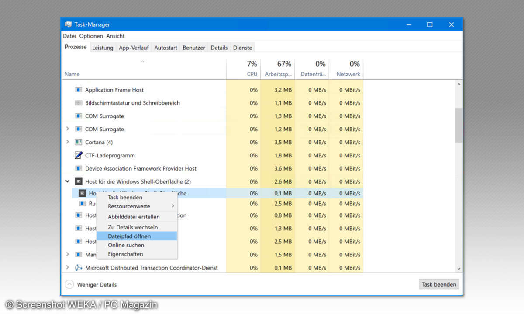This screenshot has width=524, height=314.
Task: Expand the Microsoft Distributed Transaction Coordinator-Dienst row
Action: tap(67, 268)
